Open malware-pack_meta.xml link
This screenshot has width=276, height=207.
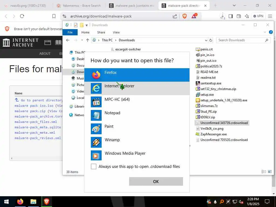(35, 133)
